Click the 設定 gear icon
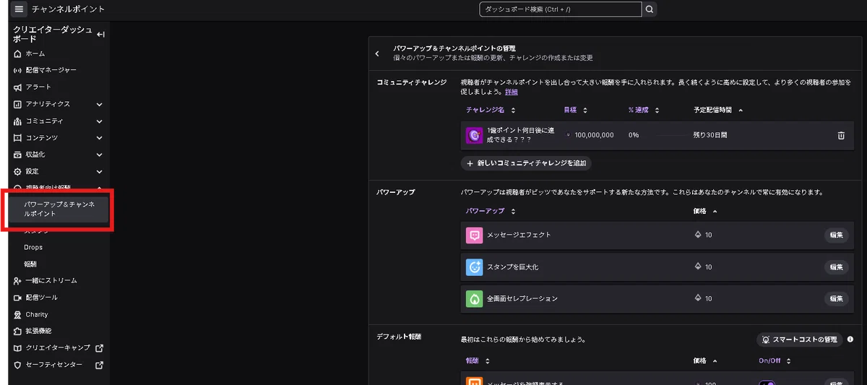Image resolution: width=867 pixels, height=385 pixels. 18,171
